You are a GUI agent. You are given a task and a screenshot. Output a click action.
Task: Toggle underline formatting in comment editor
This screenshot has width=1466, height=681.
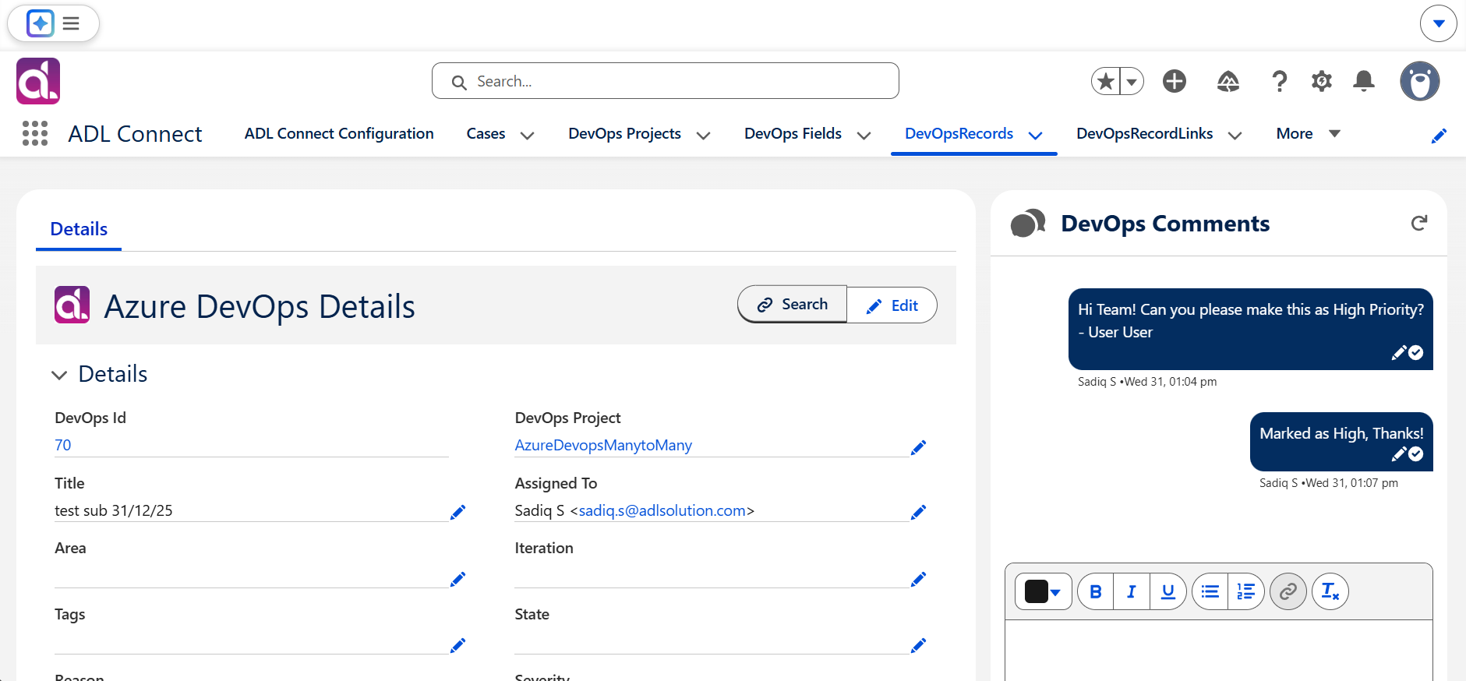[1168, 591]
